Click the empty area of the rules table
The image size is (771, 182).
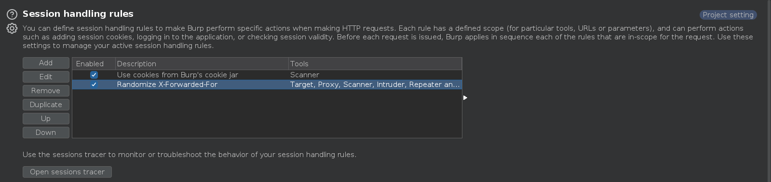pos(267,114)
